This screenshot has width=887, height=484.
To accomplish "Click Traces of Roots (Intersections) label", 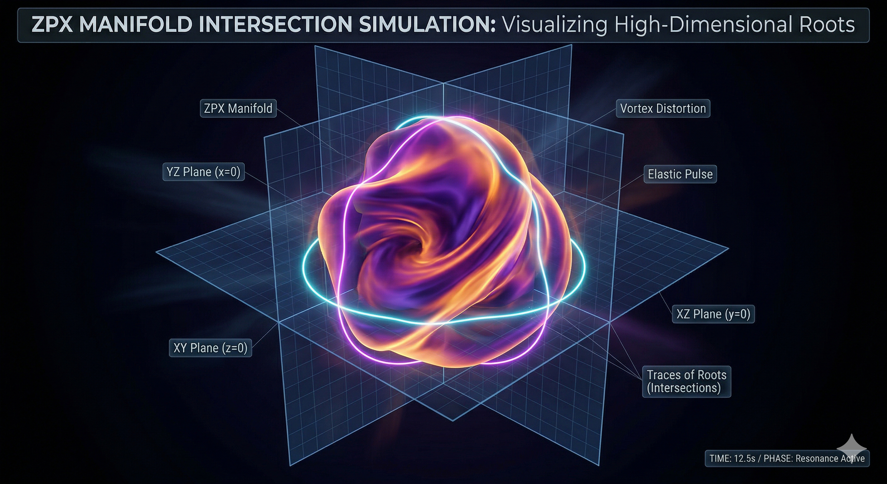I will 686,381.
